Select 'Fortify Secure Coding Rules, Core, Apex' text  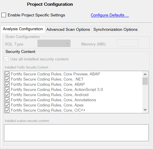(x=47, y=105)
